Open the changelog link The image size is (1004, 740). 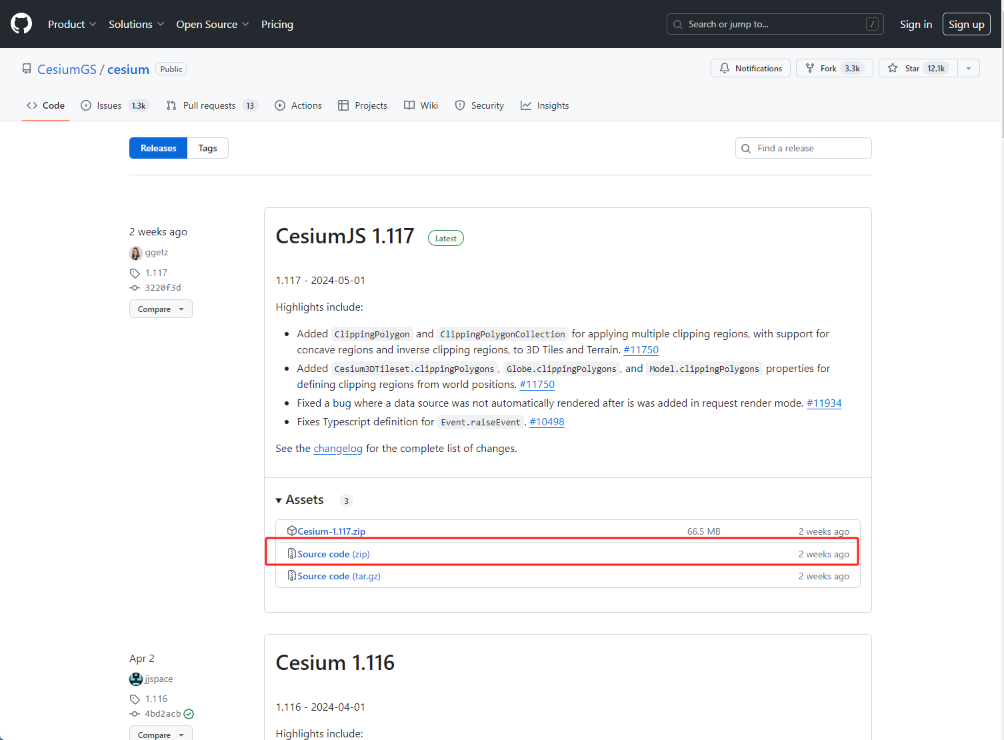tap(338, 449)
